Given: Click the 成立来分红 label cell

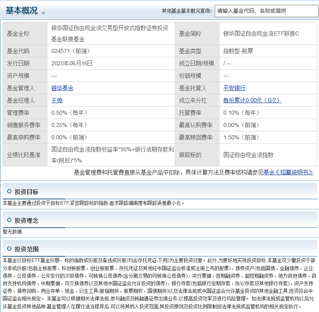Looking at the screenshot, I should pyautogui.click(x=197, y=100).
